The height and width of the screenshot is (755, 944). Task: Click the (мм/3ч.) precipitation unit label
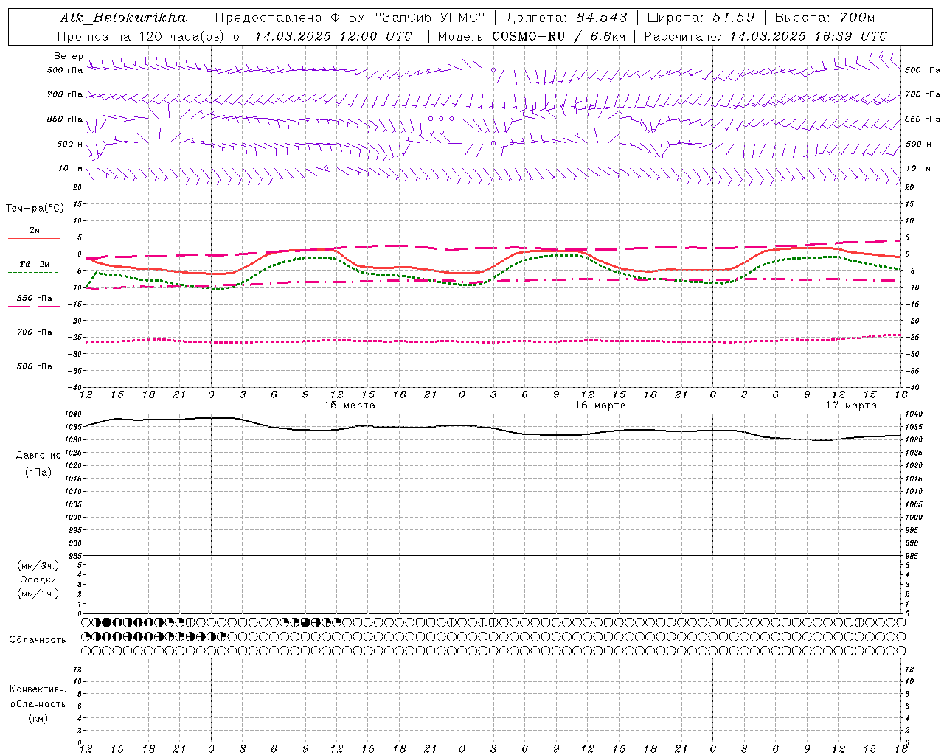pos(38,566)
